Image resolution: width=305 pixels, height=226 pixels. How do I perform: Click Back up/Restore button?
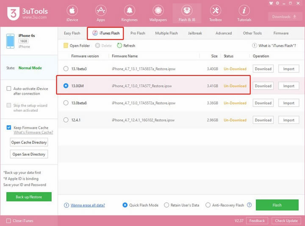tap(29, 197)
